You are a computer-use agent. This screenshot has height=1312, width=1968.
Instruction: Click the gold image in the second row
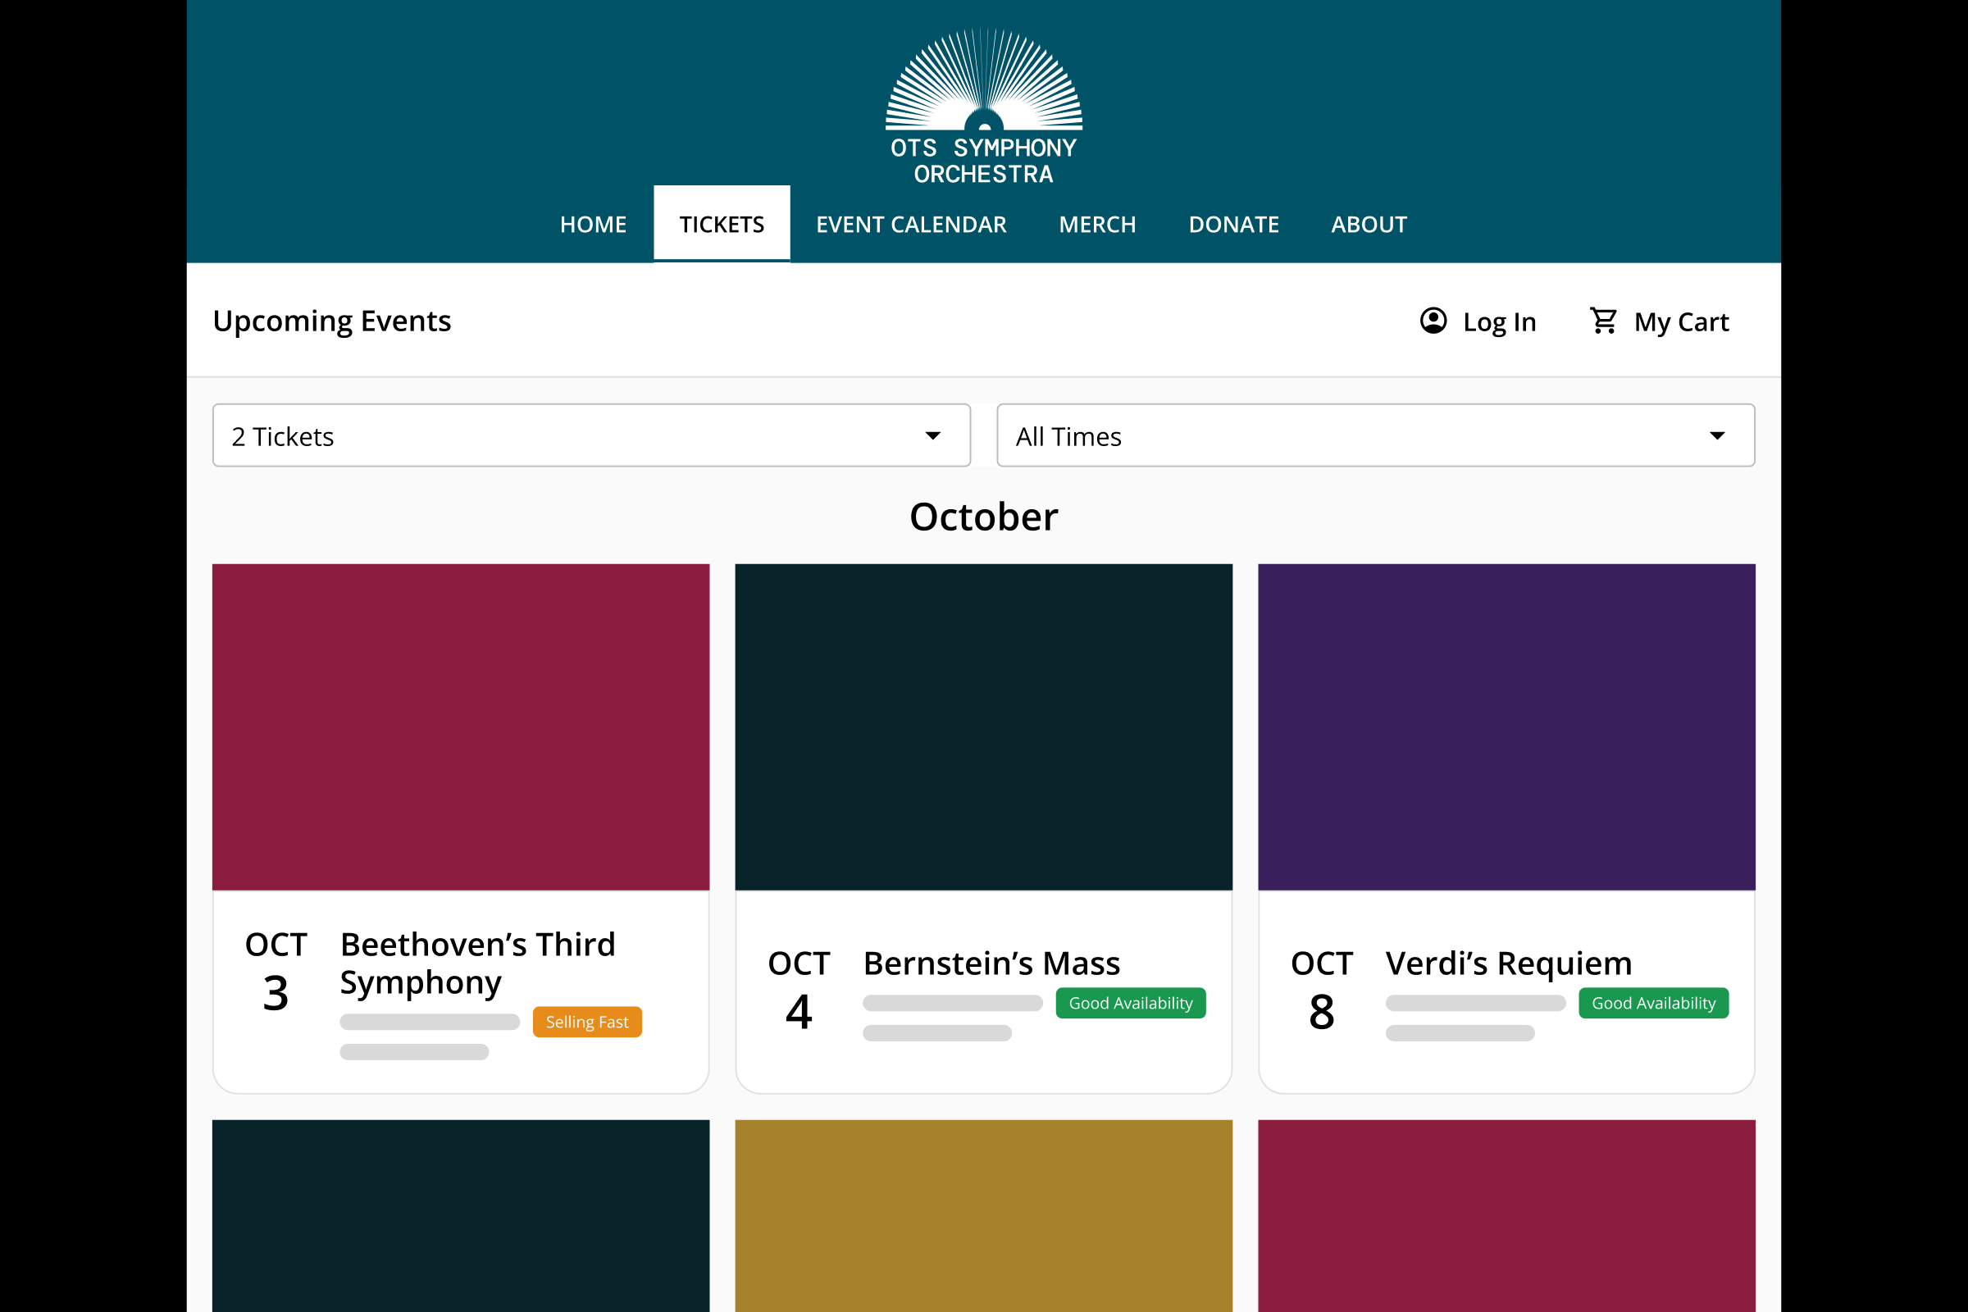tap(984, 1216)
